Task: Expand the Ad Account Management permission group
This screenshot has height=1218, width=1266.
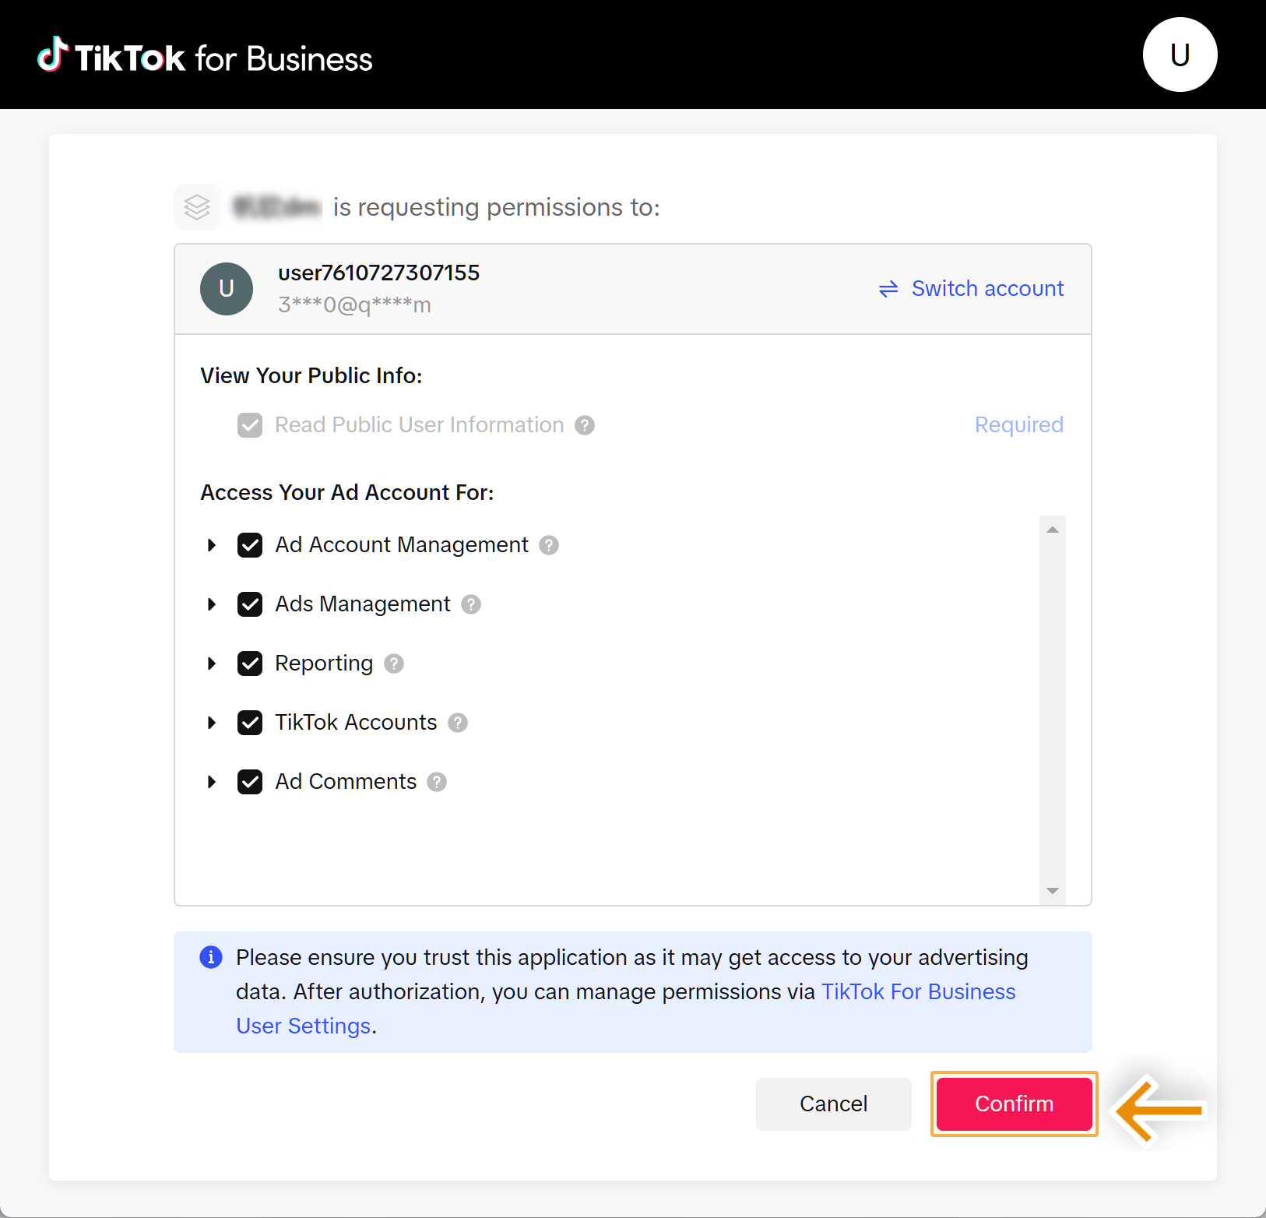Action: [x=212, y=545]
